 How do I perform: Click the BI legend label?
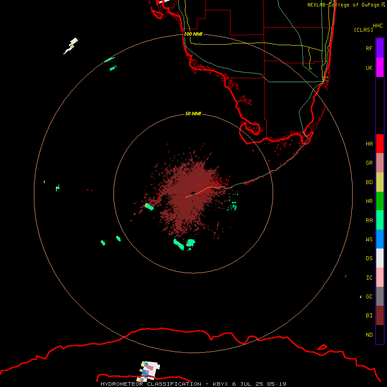click(369, 316)
